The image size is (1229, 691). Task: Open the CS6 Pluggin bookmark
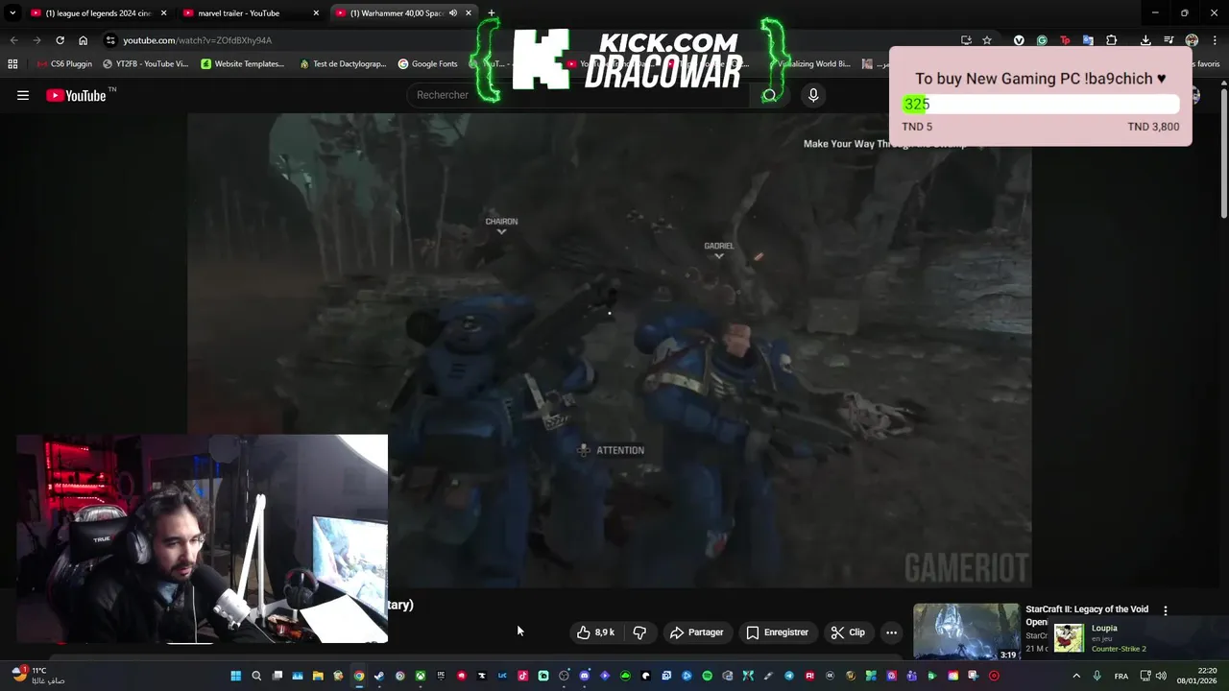[x=64, y=64]
